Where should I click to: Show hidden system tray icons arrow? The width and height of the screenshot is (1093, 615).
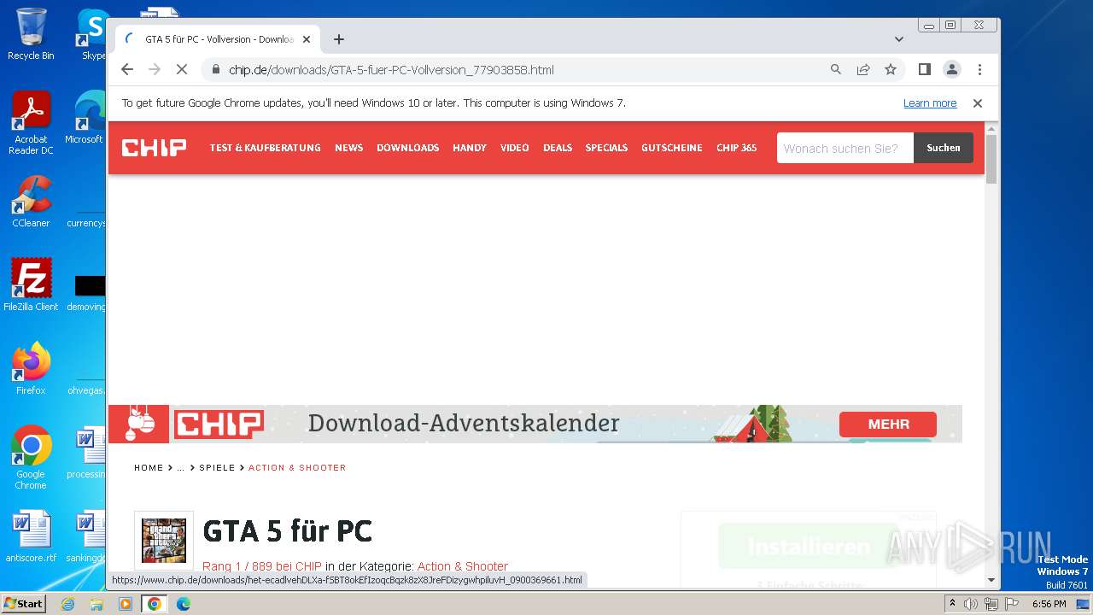pos(952,604)
